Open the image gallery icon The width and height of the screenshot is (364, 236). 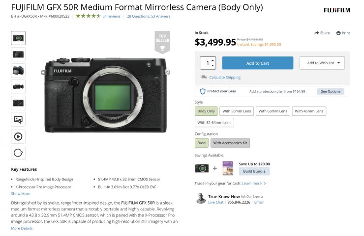[18, 119]
